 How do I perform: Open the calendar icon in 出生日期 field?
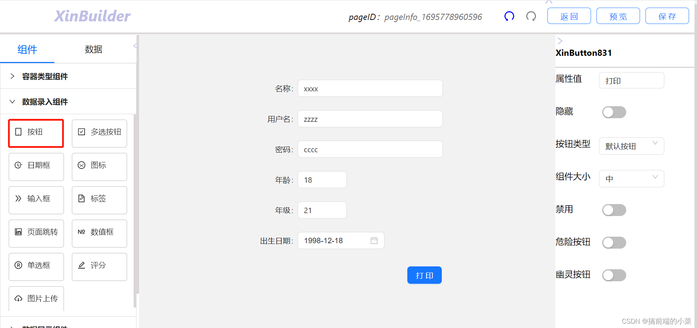(374, 241)
